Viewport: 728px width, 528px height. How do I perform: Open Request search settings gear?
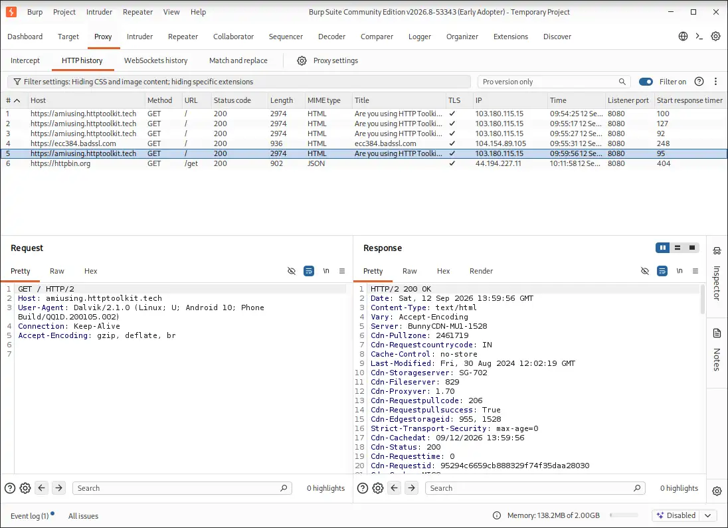(25, 488)
